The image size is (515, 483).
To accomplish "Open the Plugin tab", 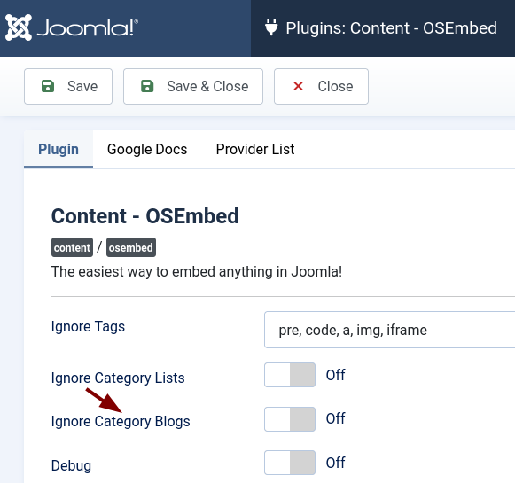I will (x=59, y=150).
